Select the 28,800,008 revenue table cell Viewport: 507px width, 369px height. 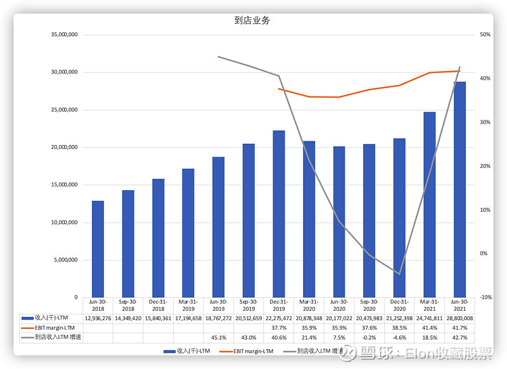coord(459,318)
